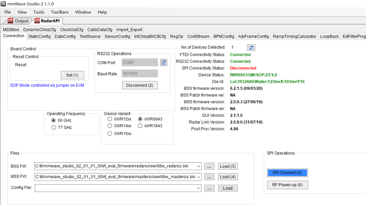Viewport: 366px width, 205px height.
Task: Switch to the RadarAPI tab
Action: [48, 21]
